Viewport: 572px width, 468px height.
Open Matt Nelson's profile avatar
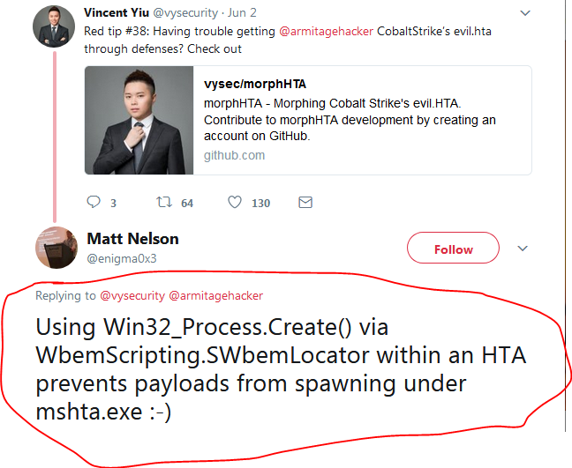coord(56,248)
